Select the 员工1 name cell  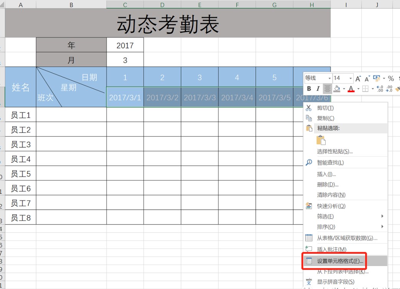[21, 115]
